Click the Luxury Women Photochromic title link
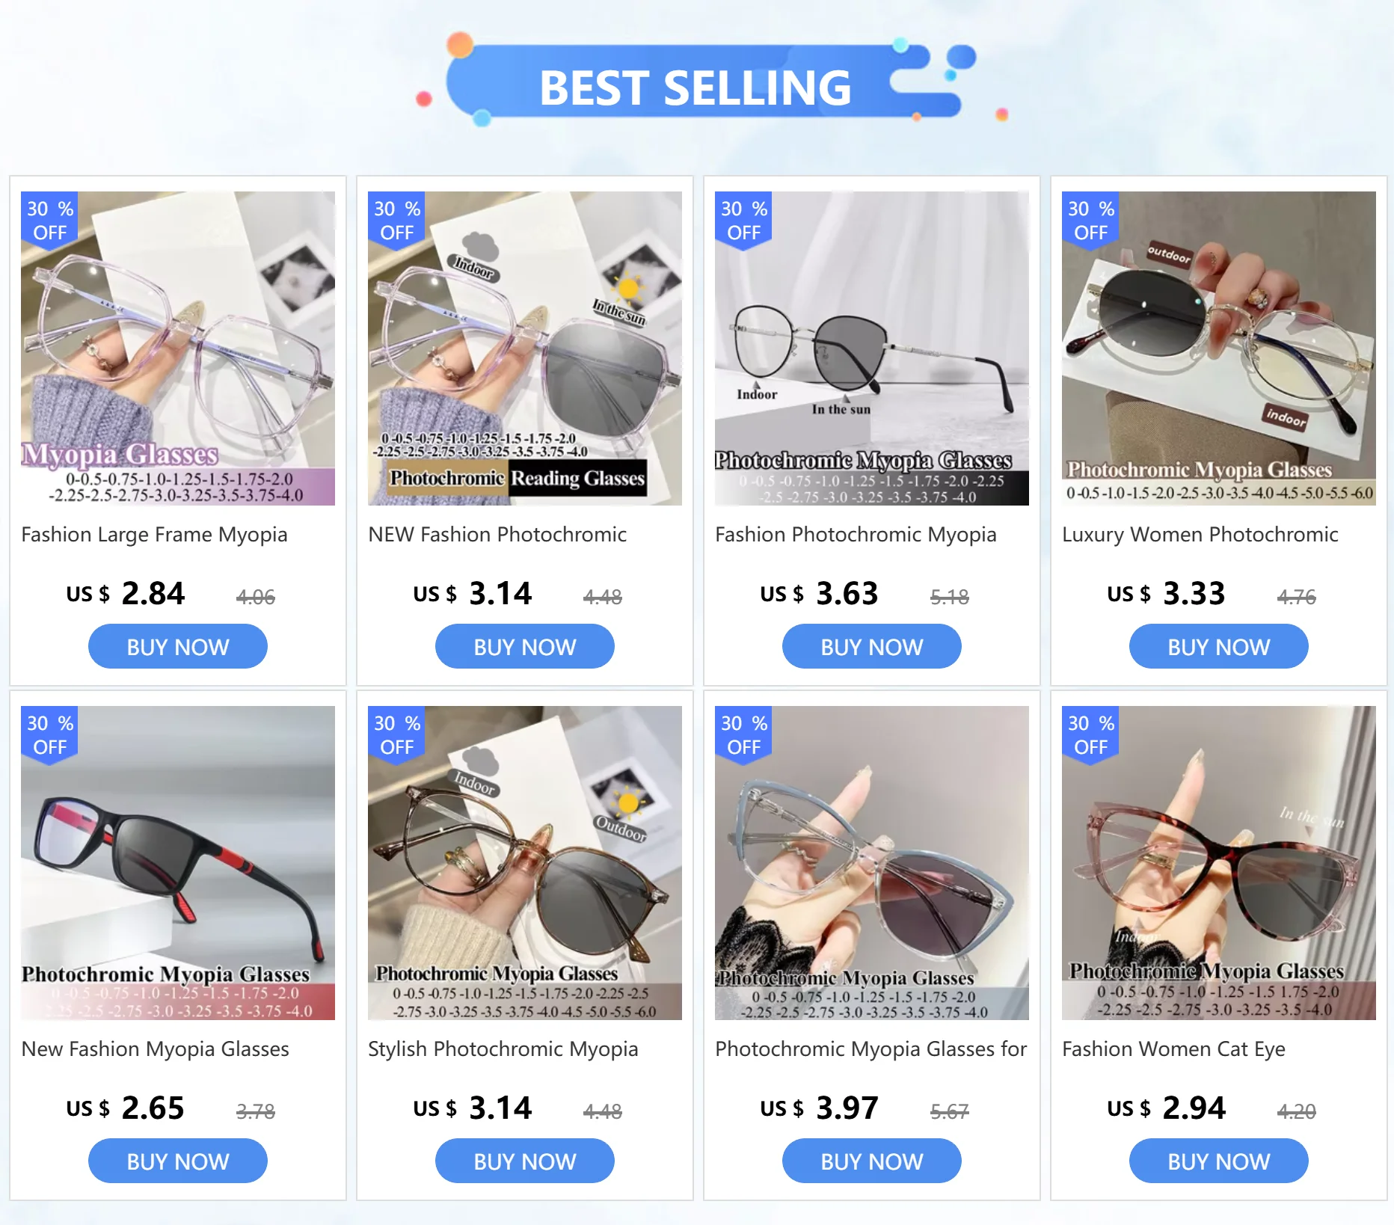This screenshot has width=1394, height=1225. (1200, 535)
